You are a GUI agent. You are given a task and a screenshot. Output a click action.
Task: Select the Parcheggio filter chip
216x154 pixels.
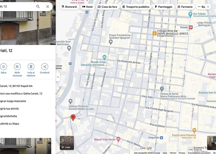pos(164,7)
